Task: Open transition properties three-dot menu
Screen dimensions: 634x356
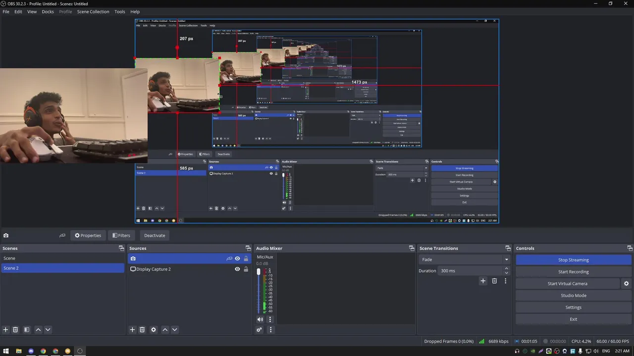Action: pos(505,281)
